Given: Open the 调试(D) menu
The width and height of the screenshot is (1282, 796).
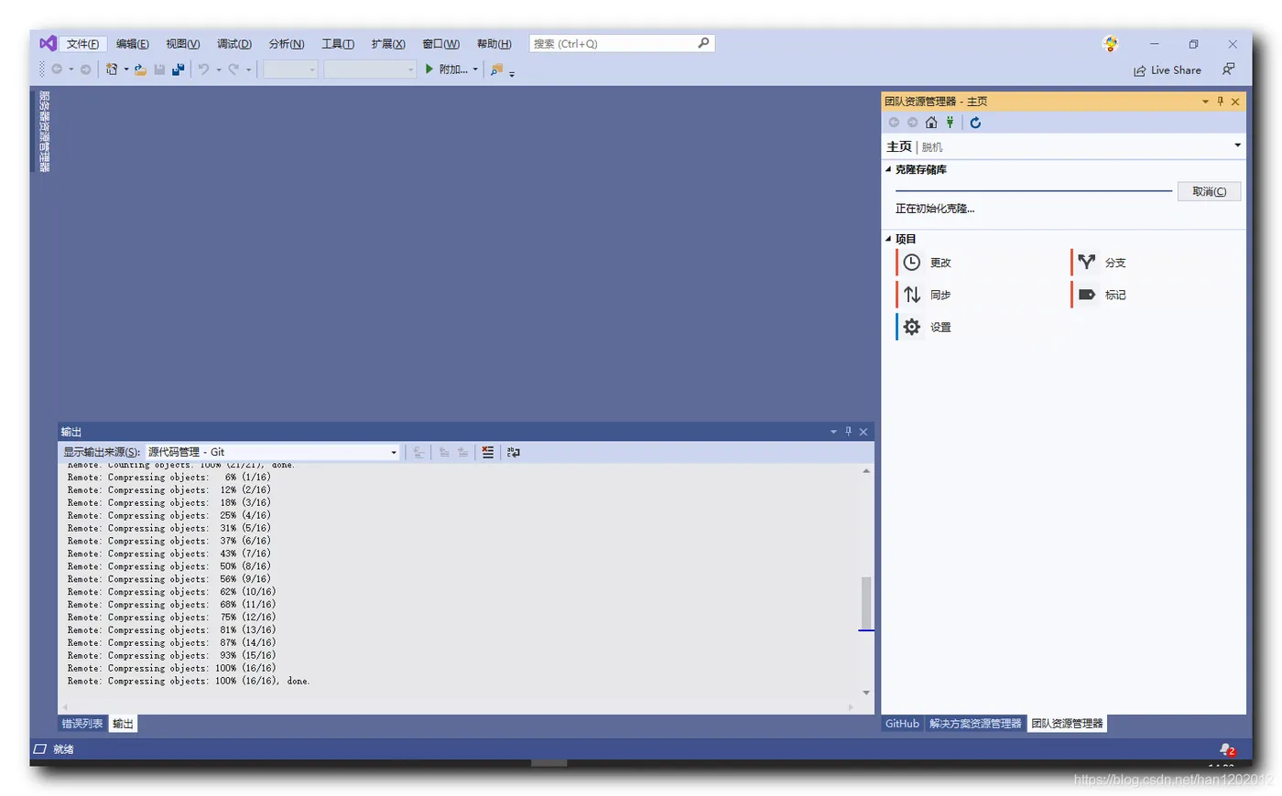Looking at the screenshot, I should 234,44.
